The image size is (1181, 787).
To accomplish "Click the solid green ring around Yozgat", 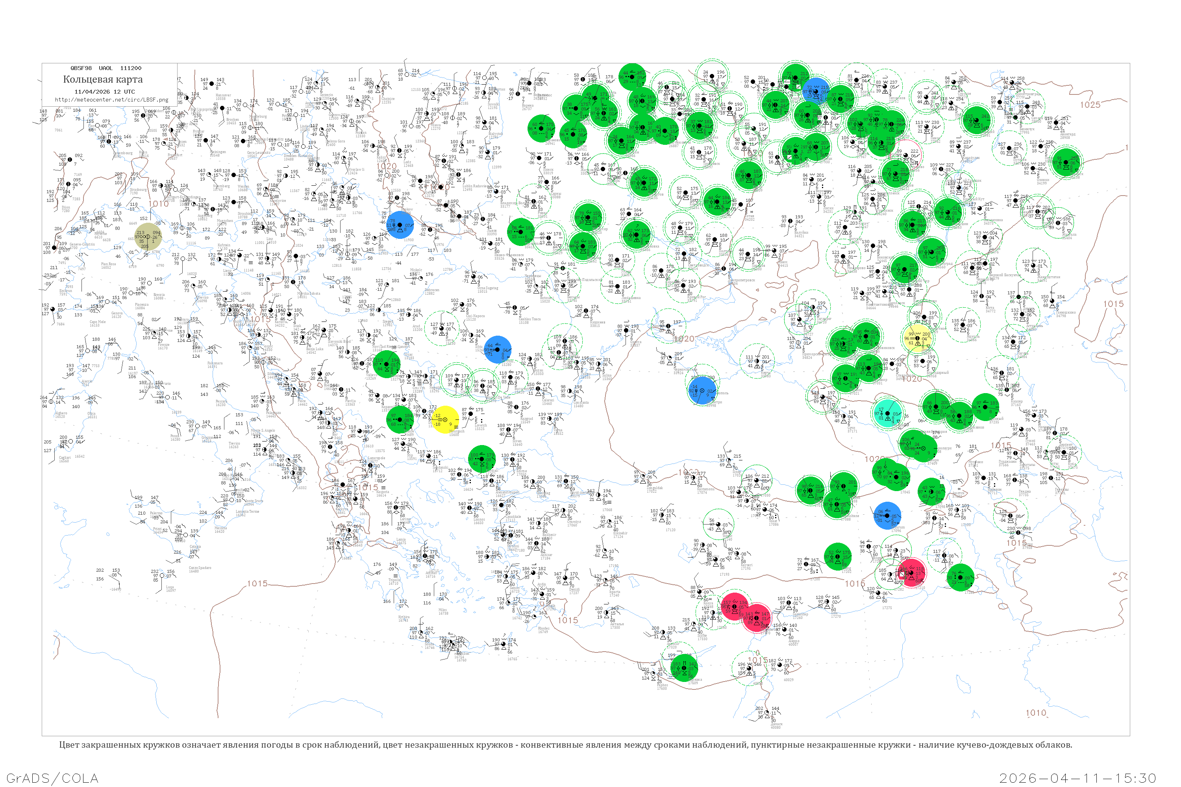I will [x=718, y=525].
